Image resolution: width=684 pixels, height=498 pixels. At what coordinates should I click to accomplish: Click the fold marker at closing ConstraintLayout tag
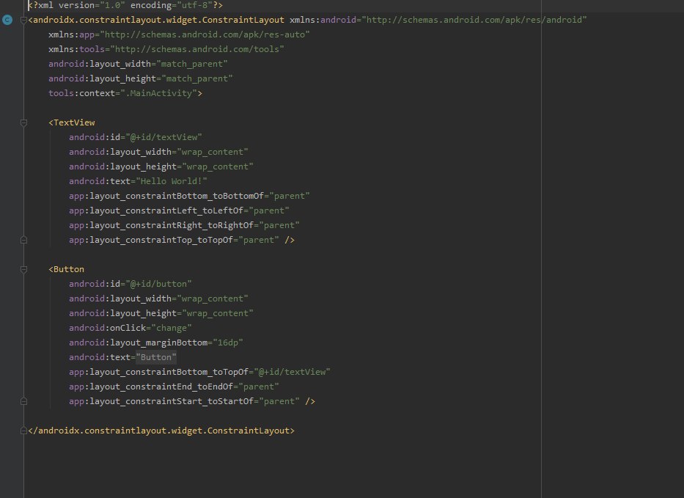pos(23,431)
